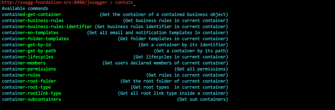Select the container-lifecycles command
Image resolution: width=335 pixels, height=110 pixels.
click(28, 57)
